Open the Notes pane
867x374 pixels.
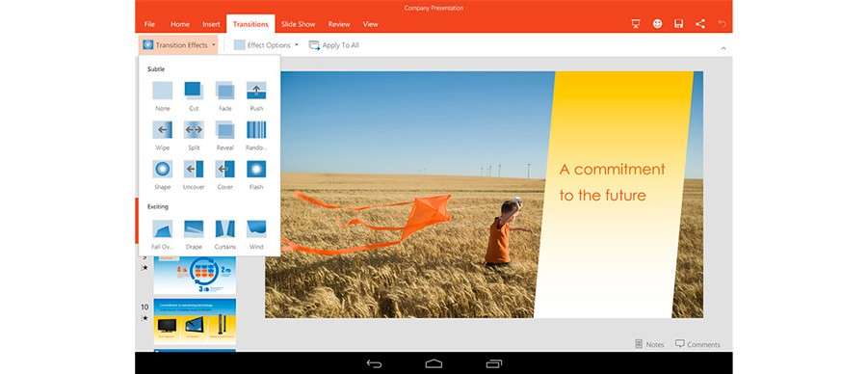[649, 344]
